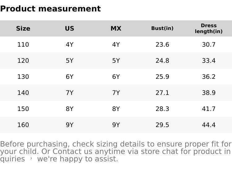Click the Dress length(in) column header
The image size is (232, 170).
[x=209, y=28]
